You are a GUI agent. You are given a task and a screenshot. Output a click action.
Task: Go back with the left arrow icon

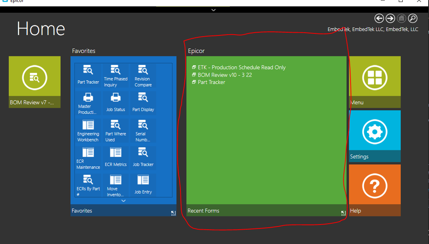coord(379,18)
